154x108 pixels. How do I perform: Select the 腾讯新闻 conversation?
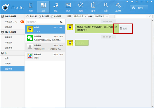pos(45,56)
